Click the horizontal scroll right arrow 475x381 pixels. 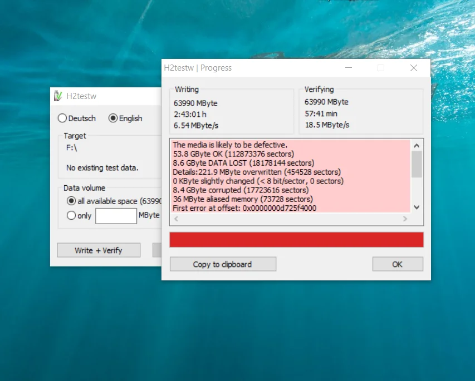(x=405, y=219)
